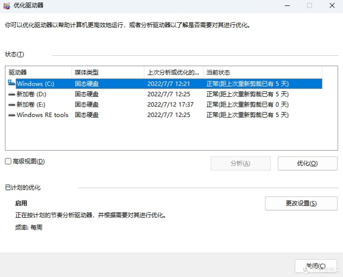Click the 固态硬盘 cell for Windows RE tools
The image size is (343, 277).
pyautogui.click(x=87, y=115)
